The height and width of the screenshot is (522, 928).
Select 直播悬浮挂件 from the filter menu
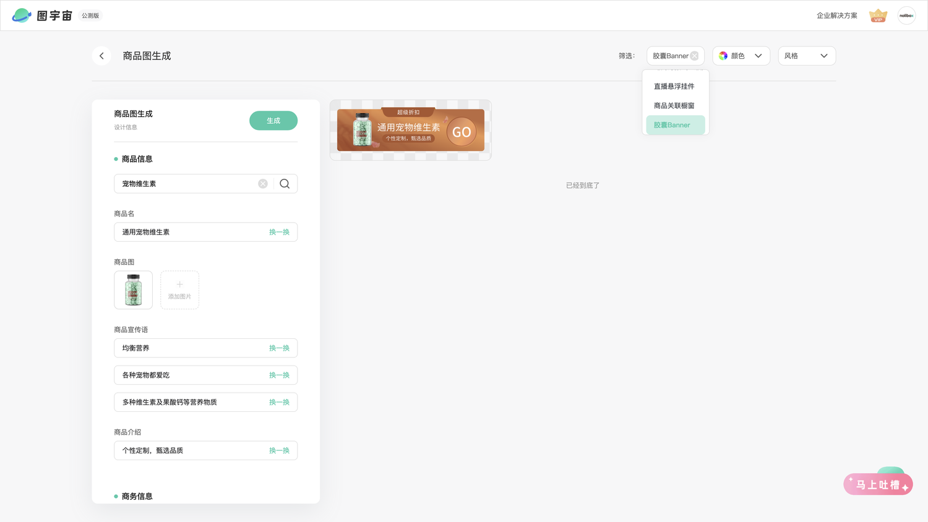pyautogui.click(x=675, y=87)
